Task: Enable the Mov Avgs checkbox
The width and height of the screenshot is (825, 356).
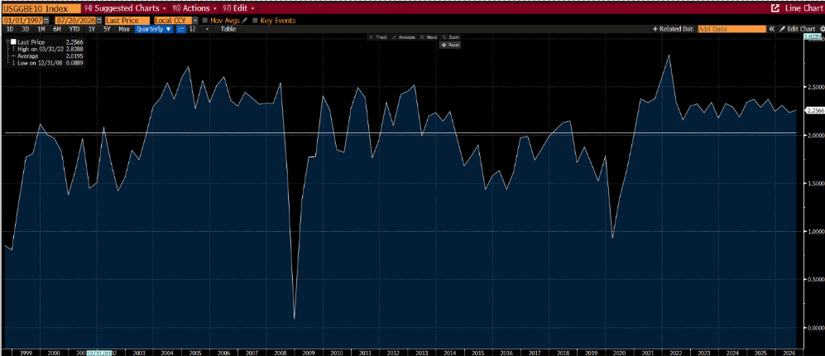Action: pyautogui.click(x=204, y=21)
